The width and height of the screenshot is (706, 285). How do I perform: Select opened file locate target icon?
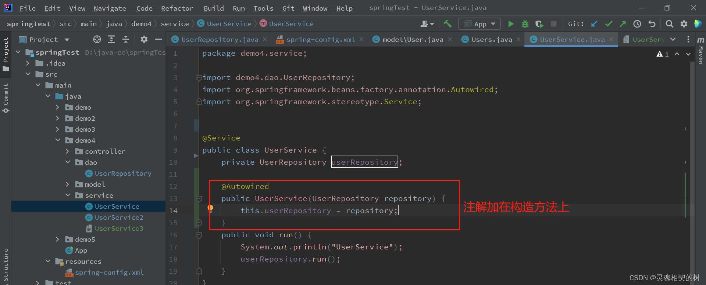pos(97,39)
